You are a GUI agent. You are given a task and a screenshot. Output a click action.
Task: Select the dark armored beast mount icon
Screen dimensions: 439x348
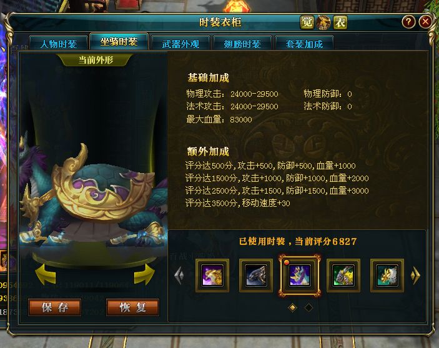(x=256, y=276)
